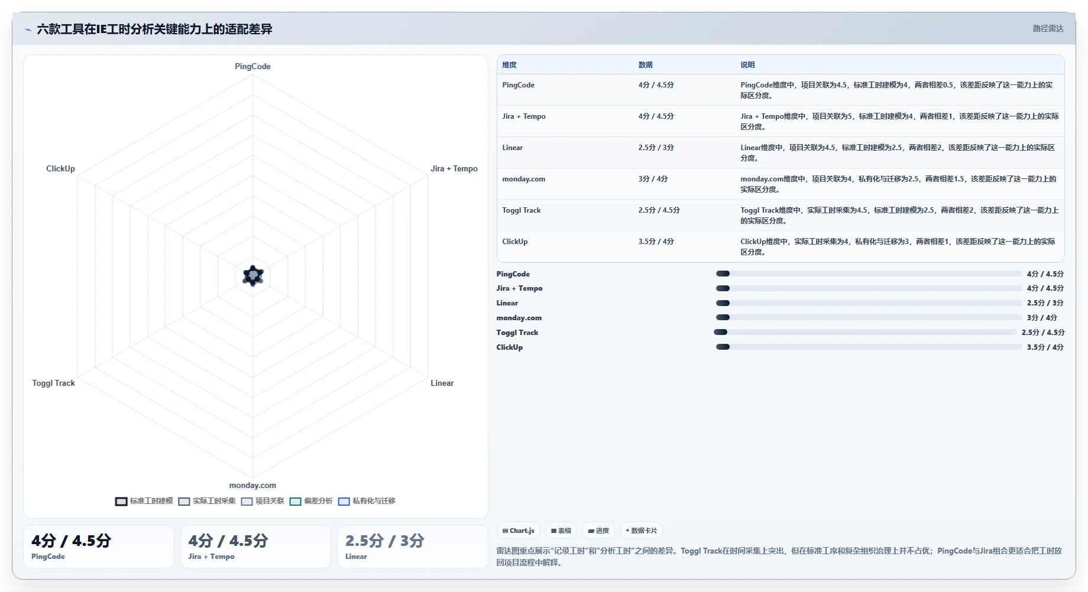Viewport: 1088px width, 592px height.
Task: Click the 数据 column header
Action: [x=645, y=65]
